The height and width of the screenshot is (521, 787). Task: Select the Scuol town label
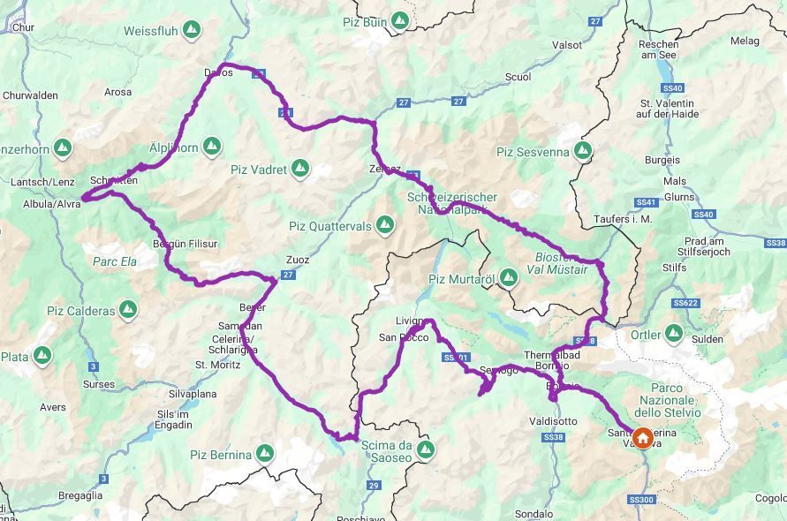(x=518, y=77)
